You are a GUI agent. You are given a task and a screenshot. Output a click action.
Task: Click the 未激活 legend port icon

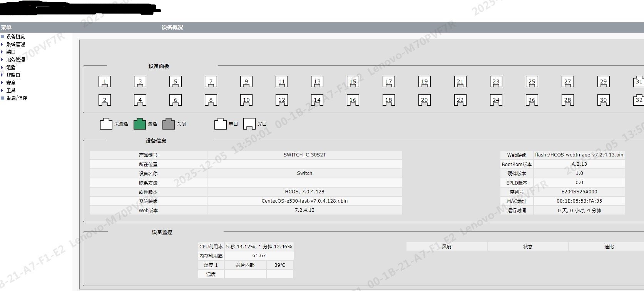click(x=106, y=124)
